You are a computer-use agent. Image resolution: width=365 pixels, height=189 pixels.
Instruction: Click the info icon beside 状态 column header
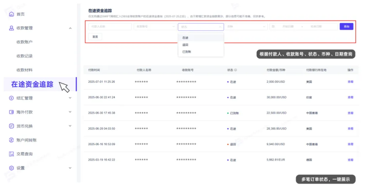pyautogui.click(x=236, y=70)
